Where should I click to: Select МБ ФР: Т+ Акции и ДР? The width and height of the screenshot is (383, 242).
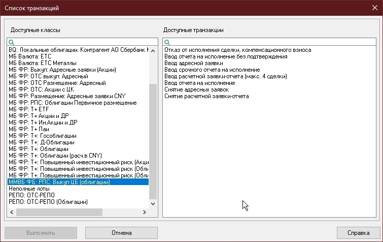click(x=78, y=116)
